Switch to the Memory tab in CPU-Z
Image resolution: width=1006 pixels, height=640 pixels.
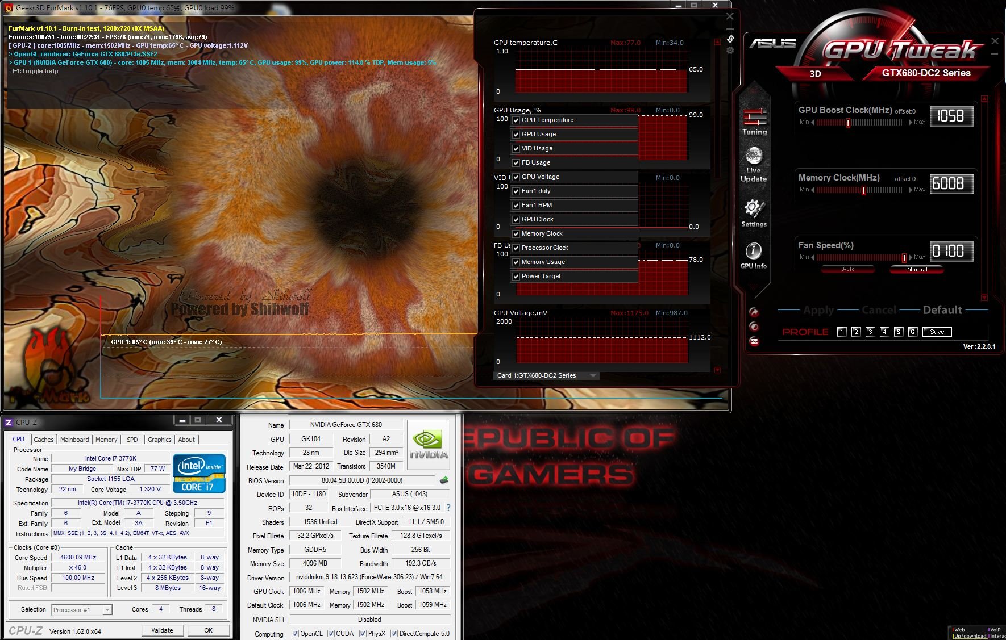(106, 440)
